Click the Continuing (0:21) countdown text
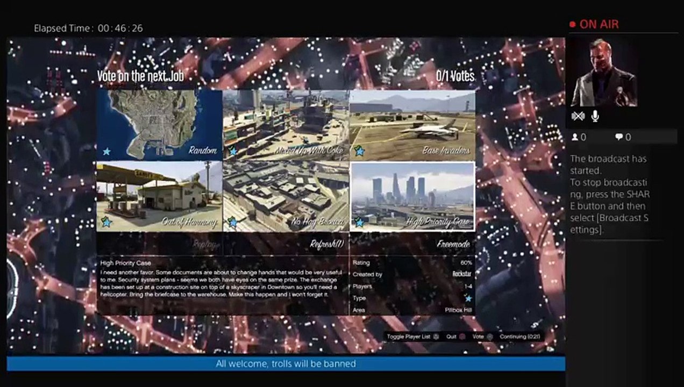The height and width of the screenshot is (387, 684). click(519, 336)
